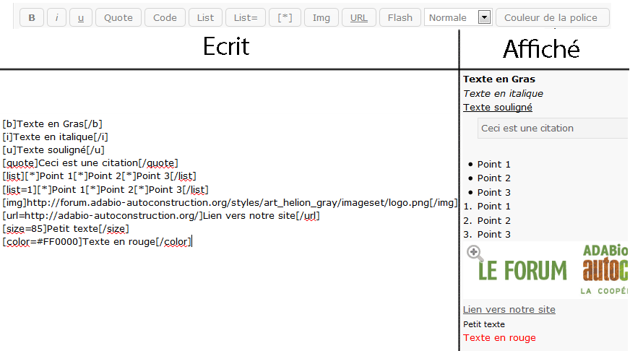Viewport: 630px width, 351px height.
Task: Click the [url=http://adabio-autoconstruction.org/] line
Action: click(161, 216)
